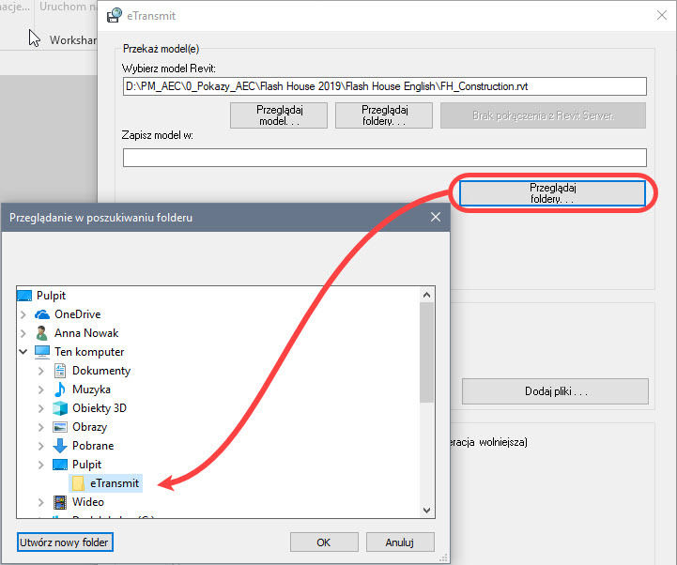This screenshot has width=677, height=565.
Task: Select the eTransmit folder in tree
Action: [114, 483]
